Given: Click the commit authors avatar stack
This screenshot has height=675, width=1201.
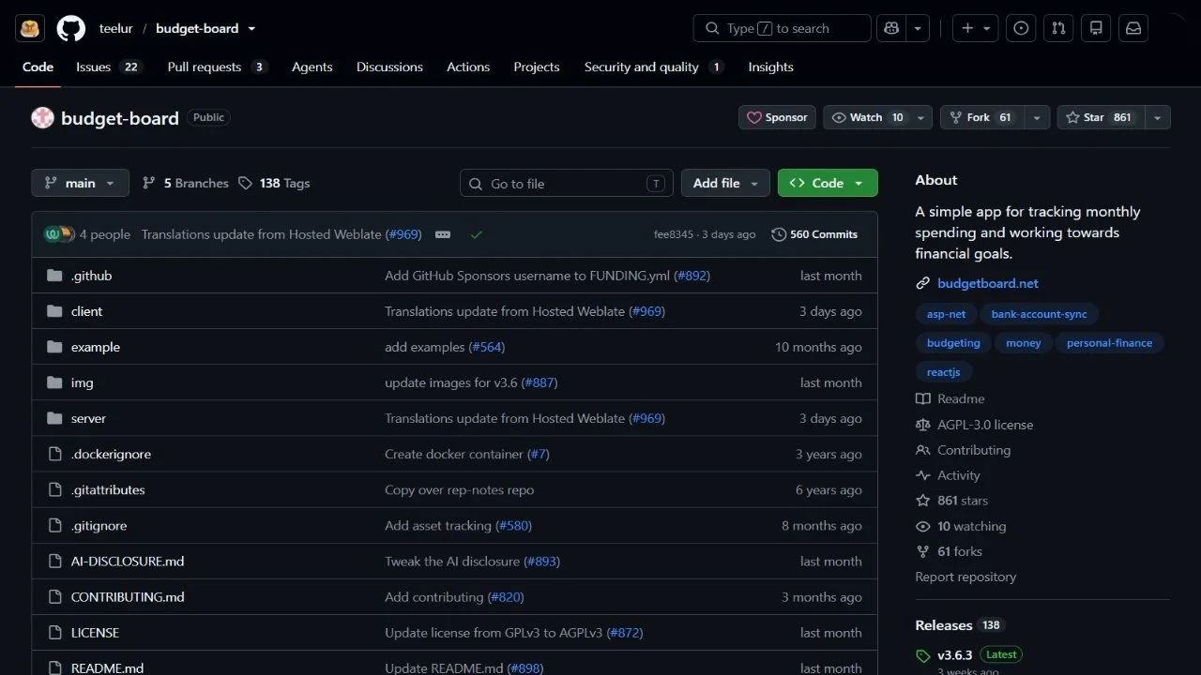Looking at the screenshot, I should click(x=58, y=234).
